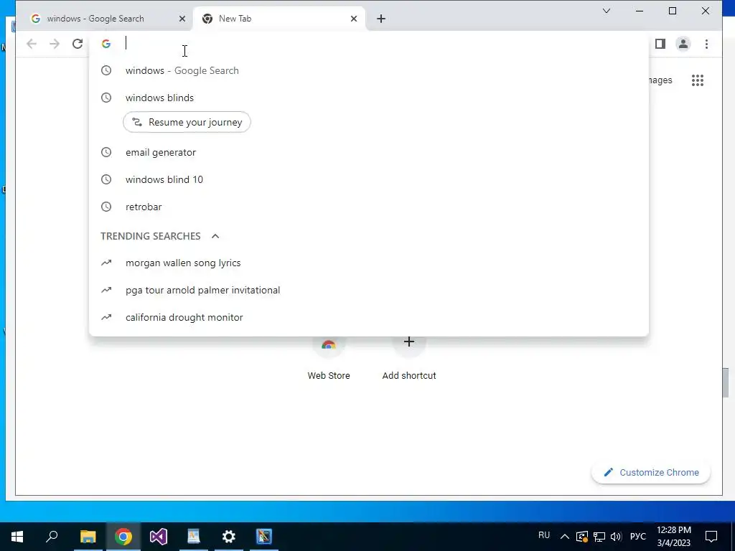This screenshot has width=735, height=551.
Task: Open a new tab with plus button
Action: (x=381, y=19)
